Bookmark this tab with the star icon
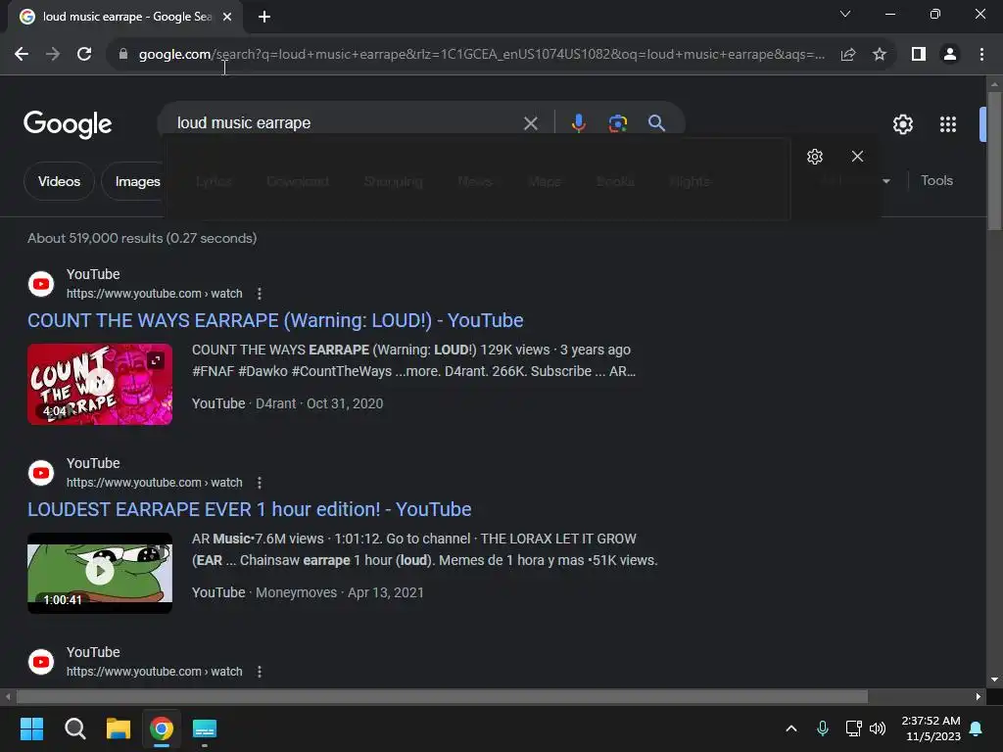The width and height of the screenshot is (1003, 752). click(x=880, y=55)
